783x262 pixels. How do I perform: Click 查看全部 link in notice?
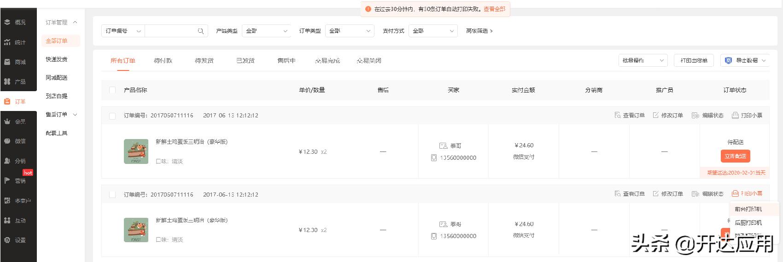point(494,9)
